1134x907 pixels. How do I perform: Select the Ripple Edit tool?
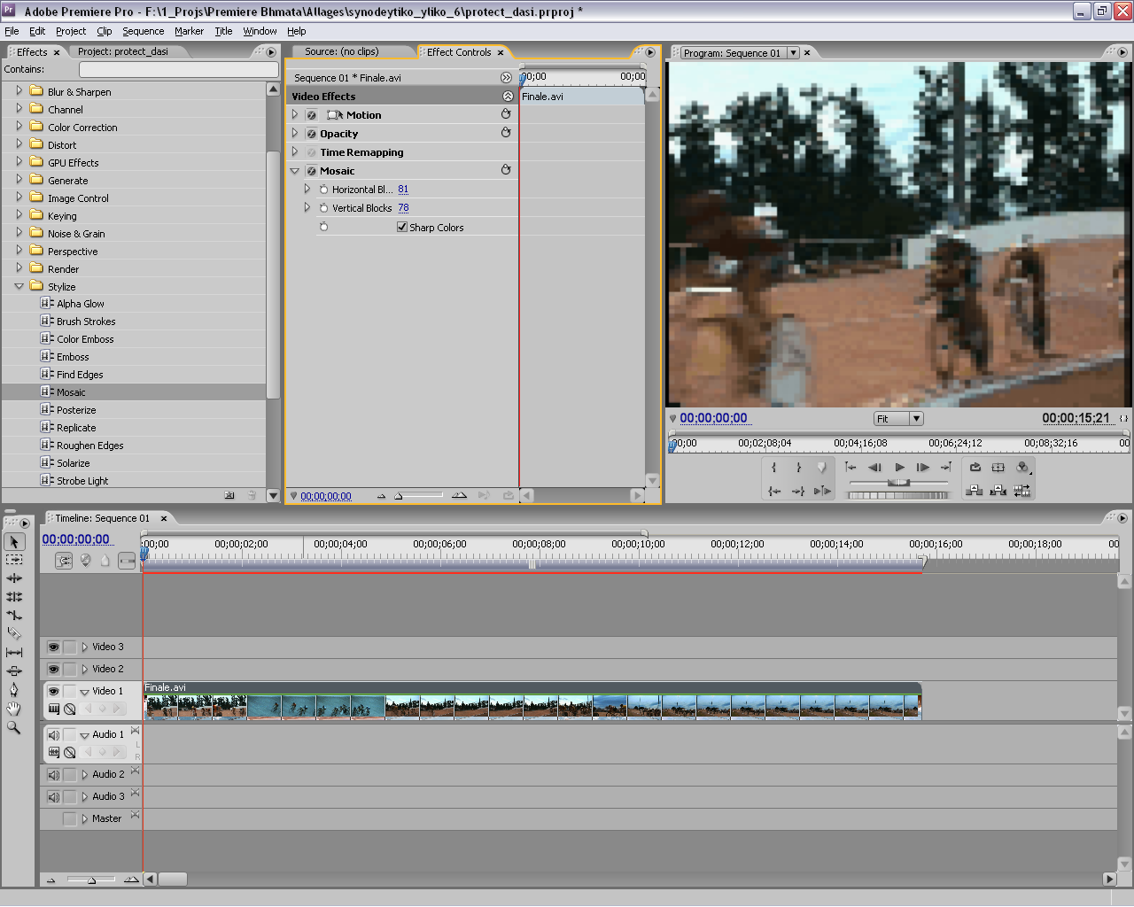[x=14, y=578]
